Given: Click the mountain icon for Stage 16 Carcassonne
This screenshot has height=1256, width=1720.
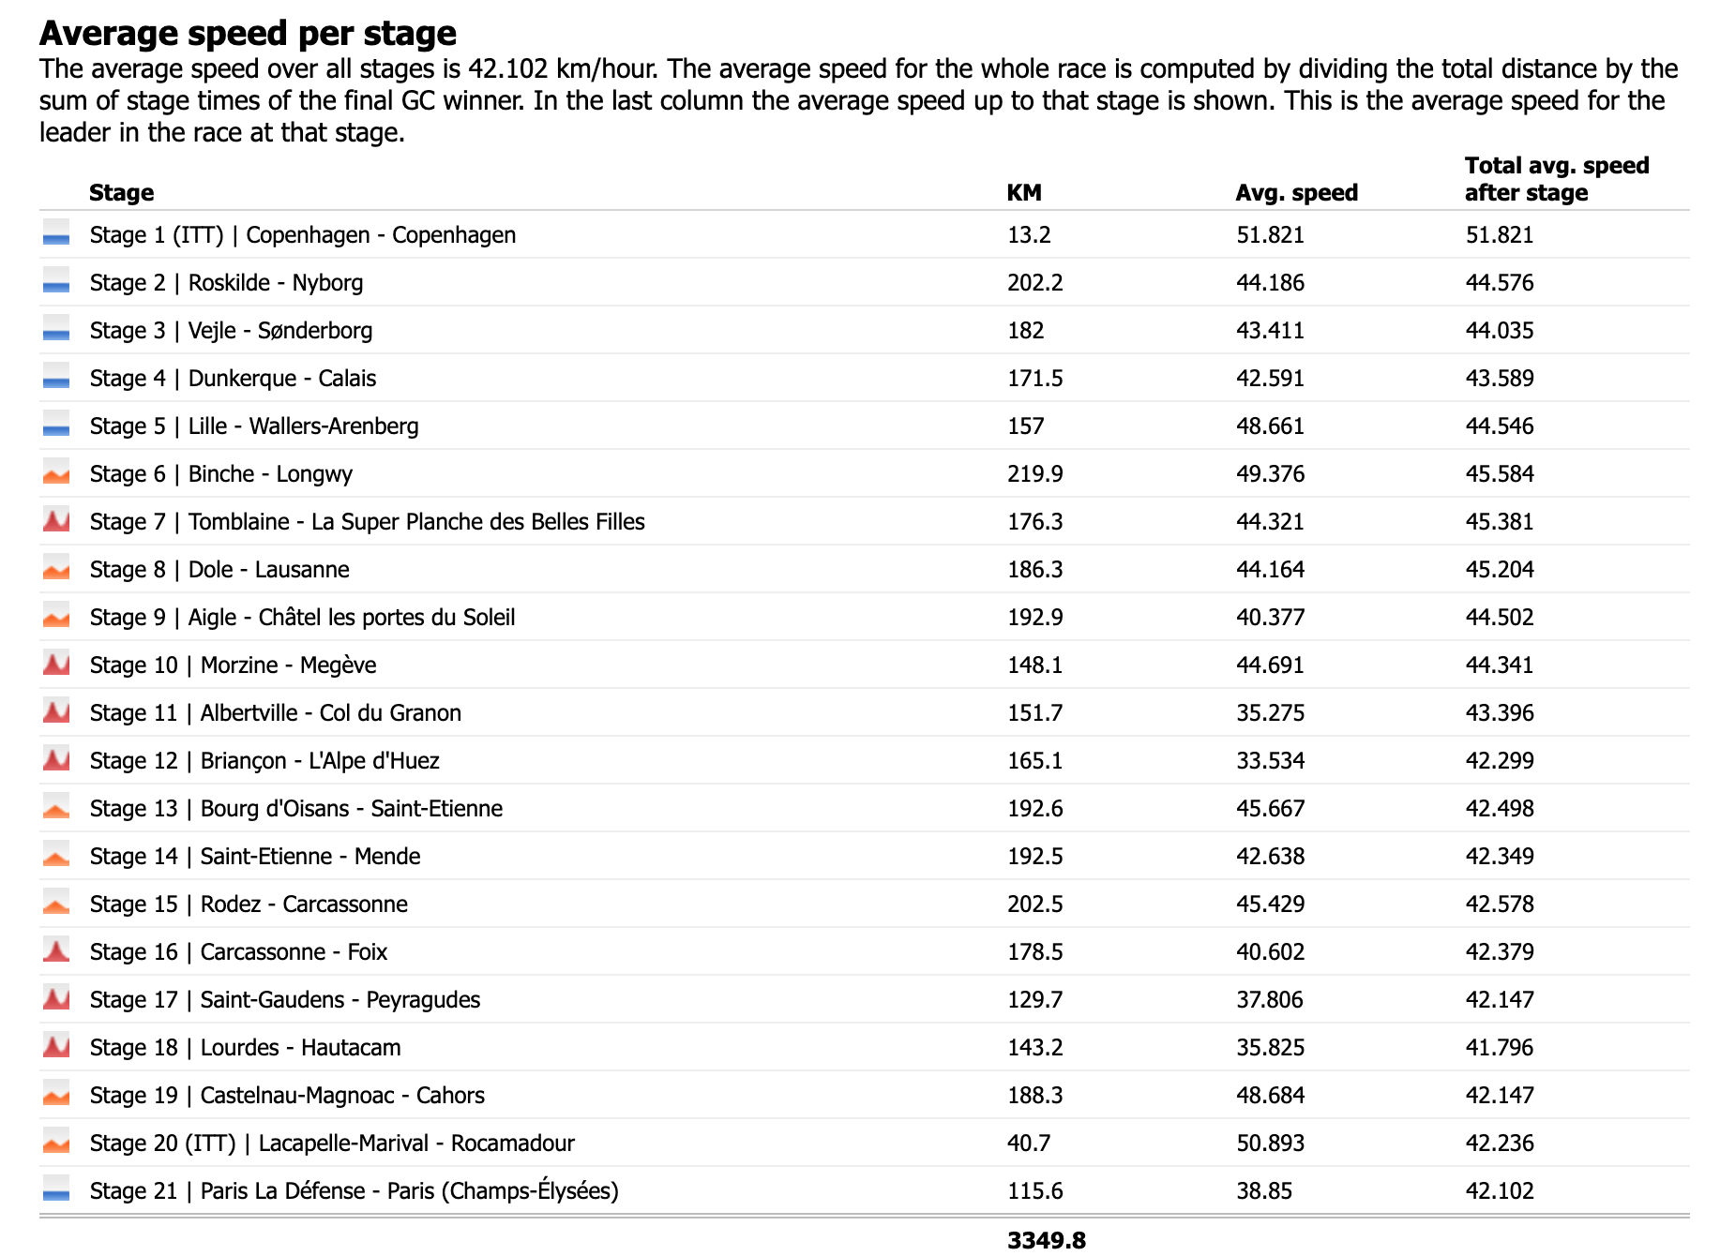Looking at the screenshot, I should point(56,951).
